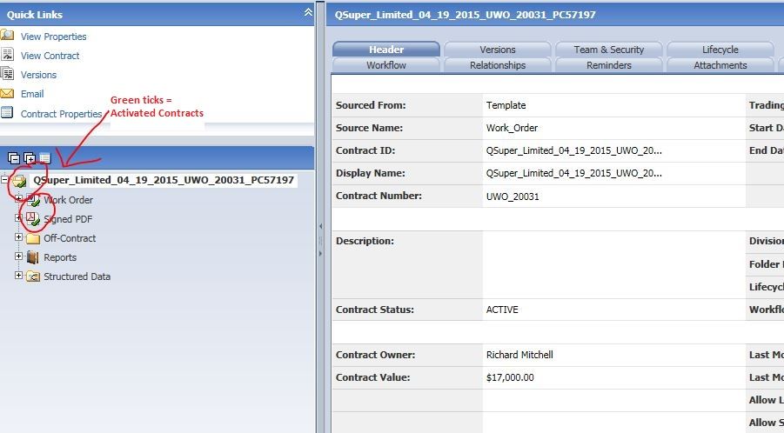Switch to the Relationships tab
The height and width of the screenshot is (433, 784).
coord(498,65)
